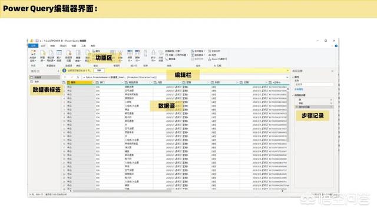Click Use First Row as Headers
This screenshot has width=377, height=212.
pyautogui.click(x=177, y=55)
